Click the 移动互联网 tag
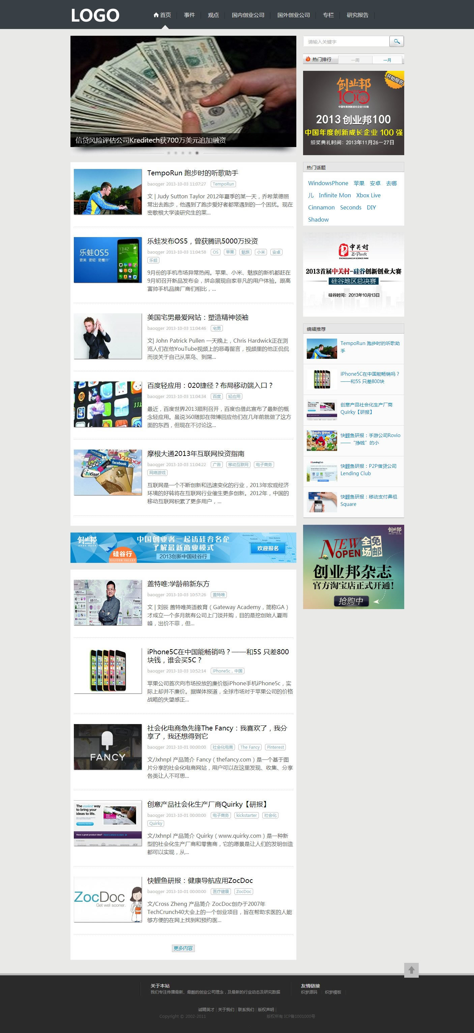 point(238,465)
